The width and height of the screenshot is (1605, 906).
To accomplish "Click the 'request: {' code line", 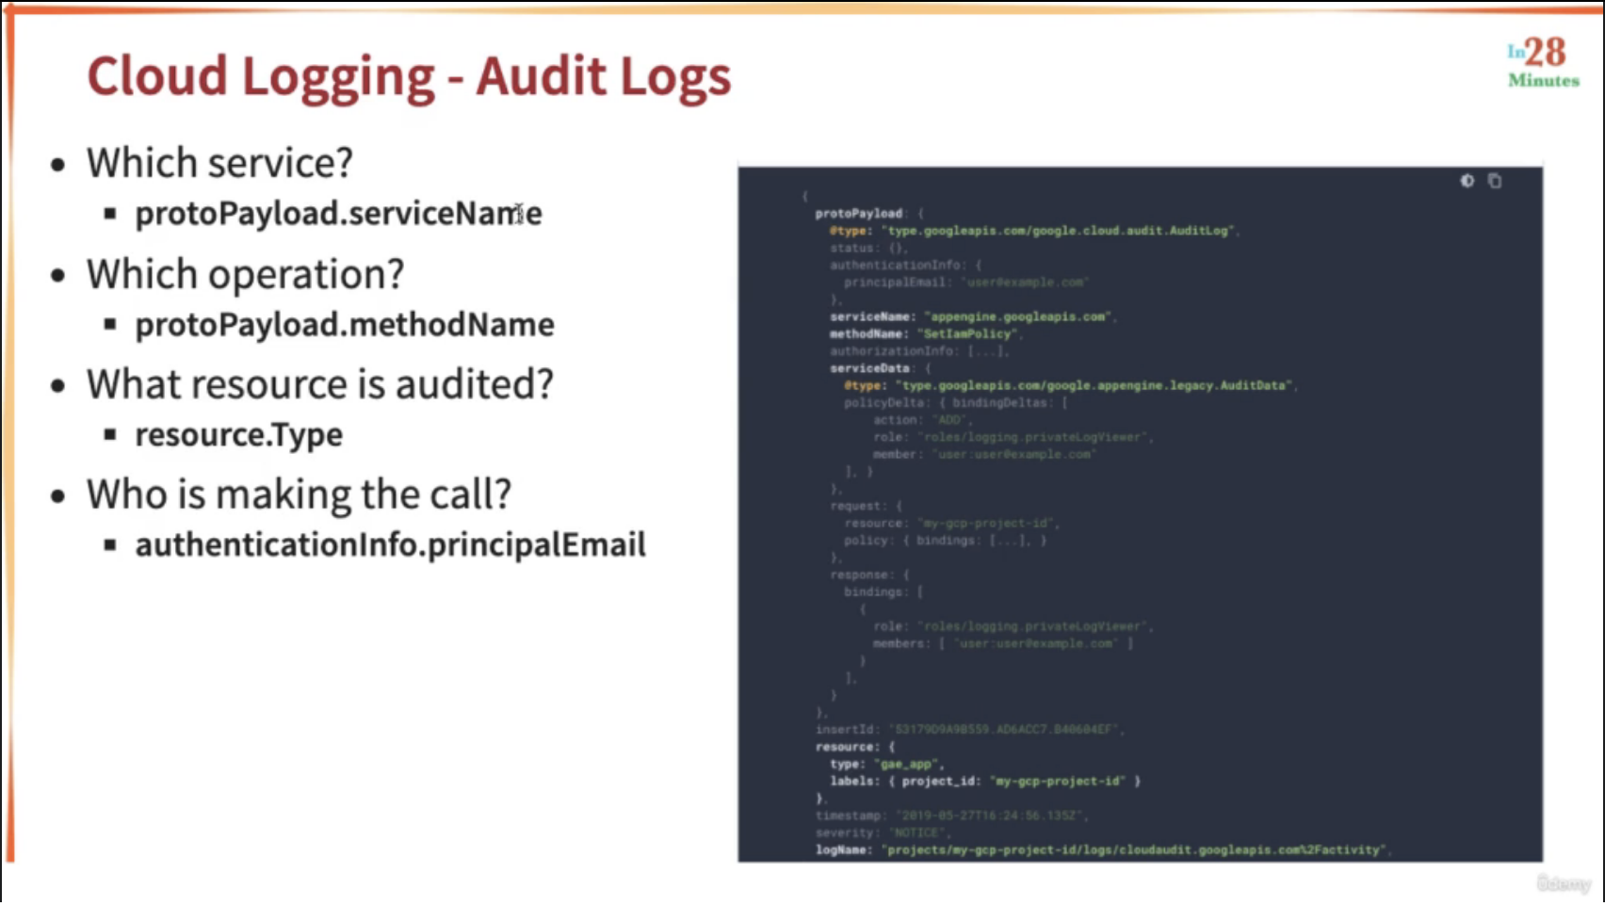I will coord(866,506).
